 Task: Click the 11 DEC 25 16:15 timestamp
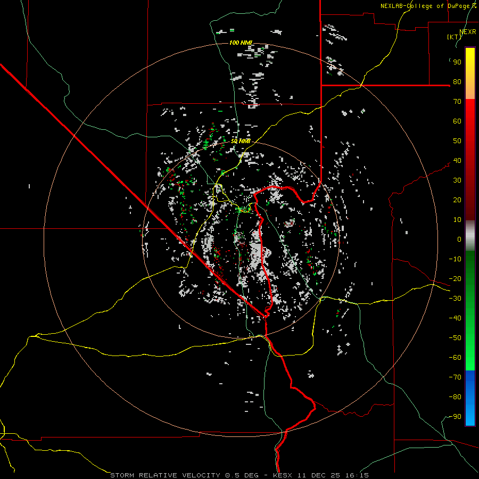[x=333, y=475]
